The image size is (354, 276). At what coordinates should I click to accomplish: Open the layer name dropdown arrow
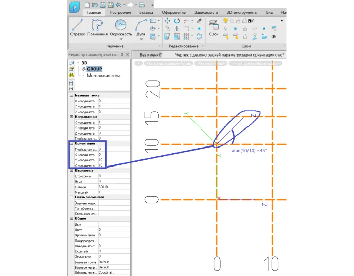(282, 21)
